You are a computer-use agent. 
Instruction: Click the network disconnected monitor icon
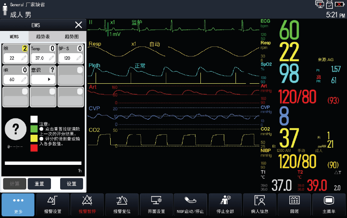[x=319, y=5]
